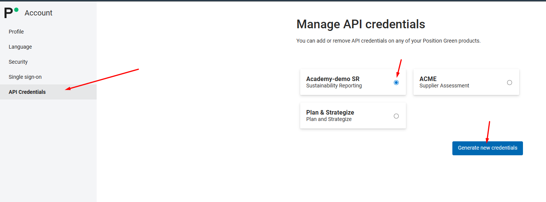
Task: Open the API Credentials section
Action: (48, 92)
